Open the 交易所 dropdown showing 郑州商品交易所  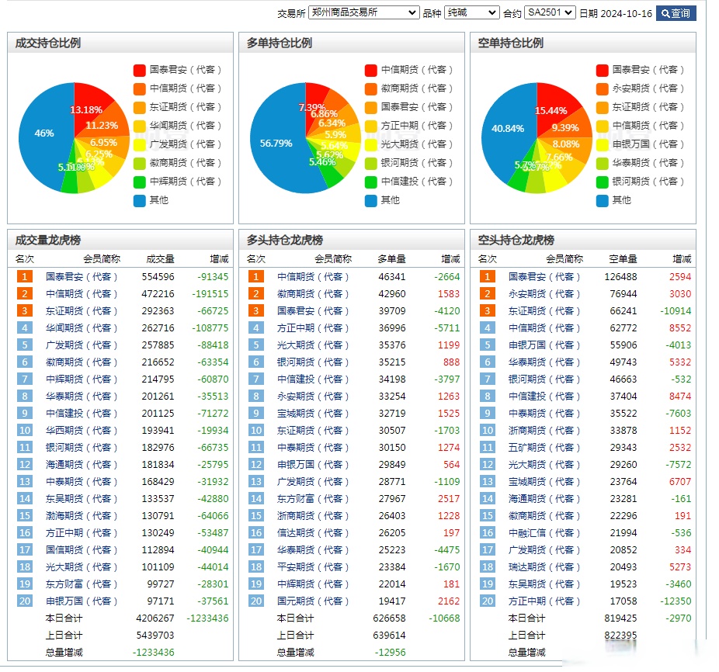coord(364,13)
